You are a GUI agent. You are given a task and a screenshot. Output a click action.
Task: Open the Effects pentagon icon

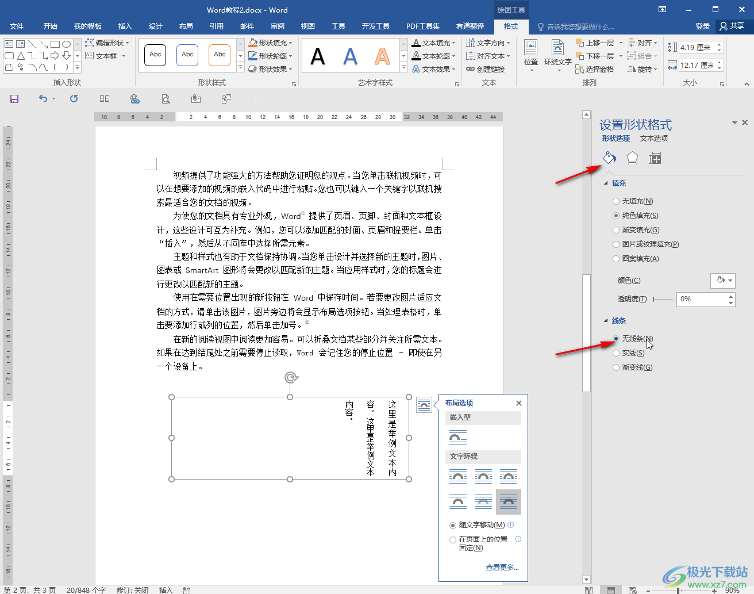632,158
